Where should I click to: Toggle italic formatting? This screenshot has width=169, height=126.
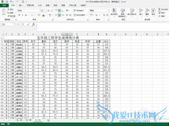(x=23, y=15)
